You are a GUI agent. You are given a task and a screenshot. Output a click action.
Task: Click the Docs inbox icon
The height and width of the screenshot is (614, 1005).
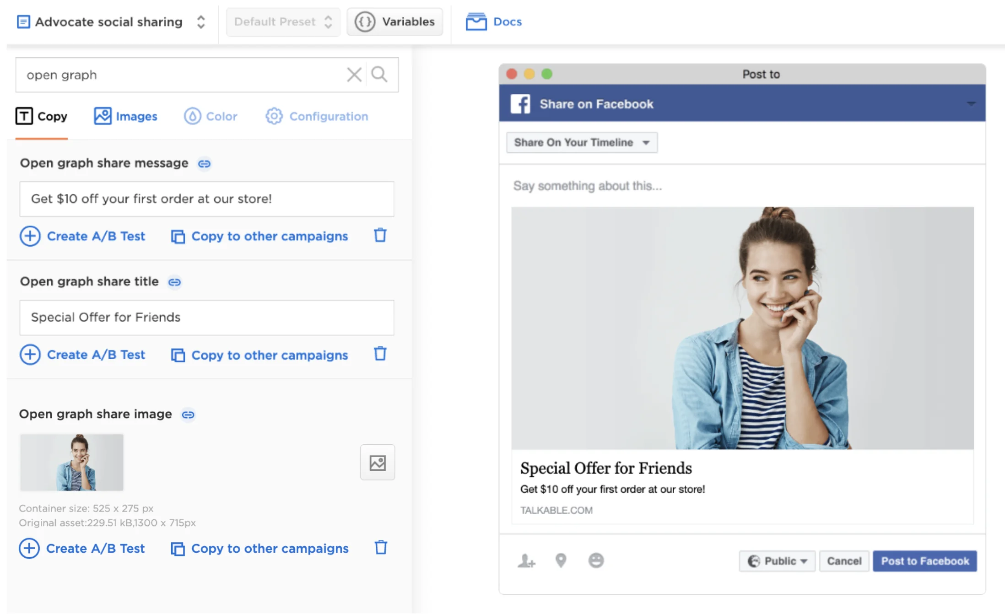[476, 22]
